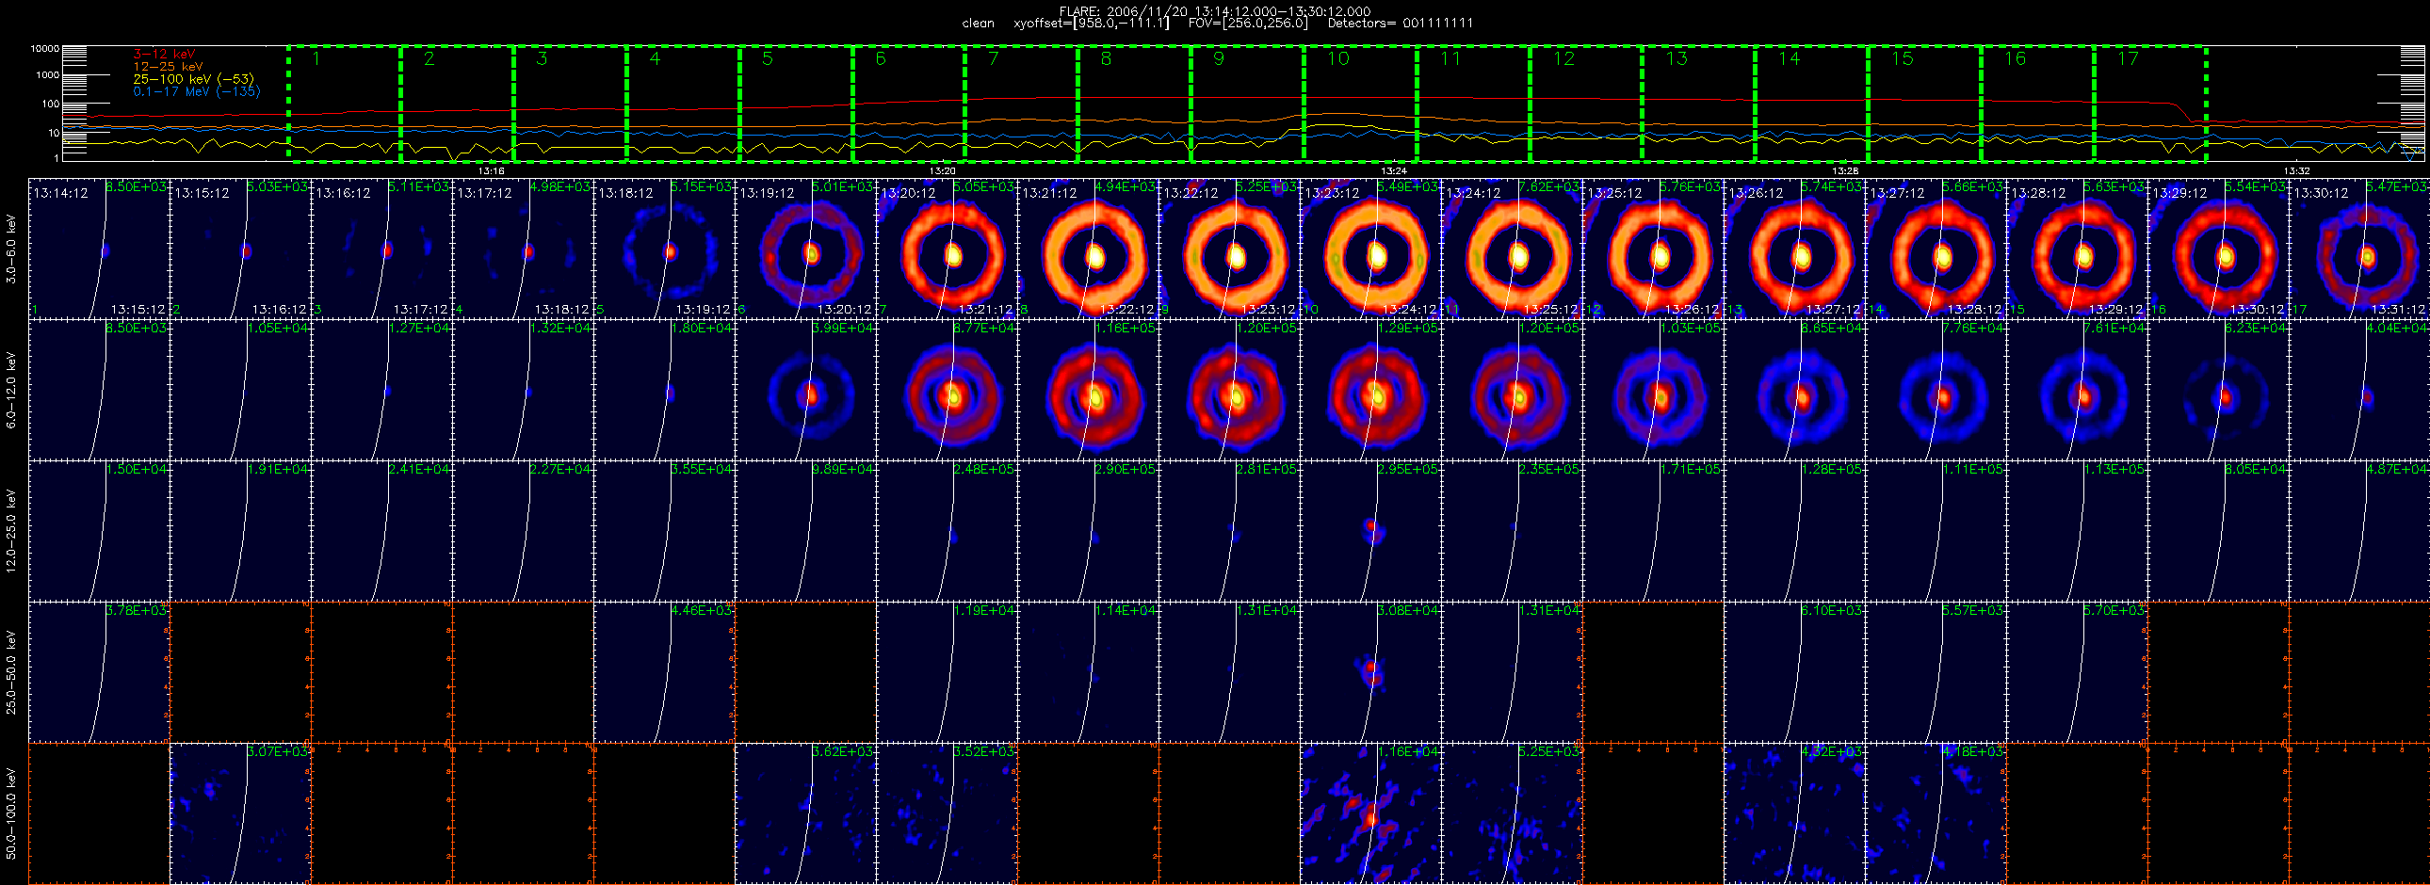Click the 5.47E+03 value in the last column
The height and width of the screenshot is (885, 2430).
point(2397,187)
